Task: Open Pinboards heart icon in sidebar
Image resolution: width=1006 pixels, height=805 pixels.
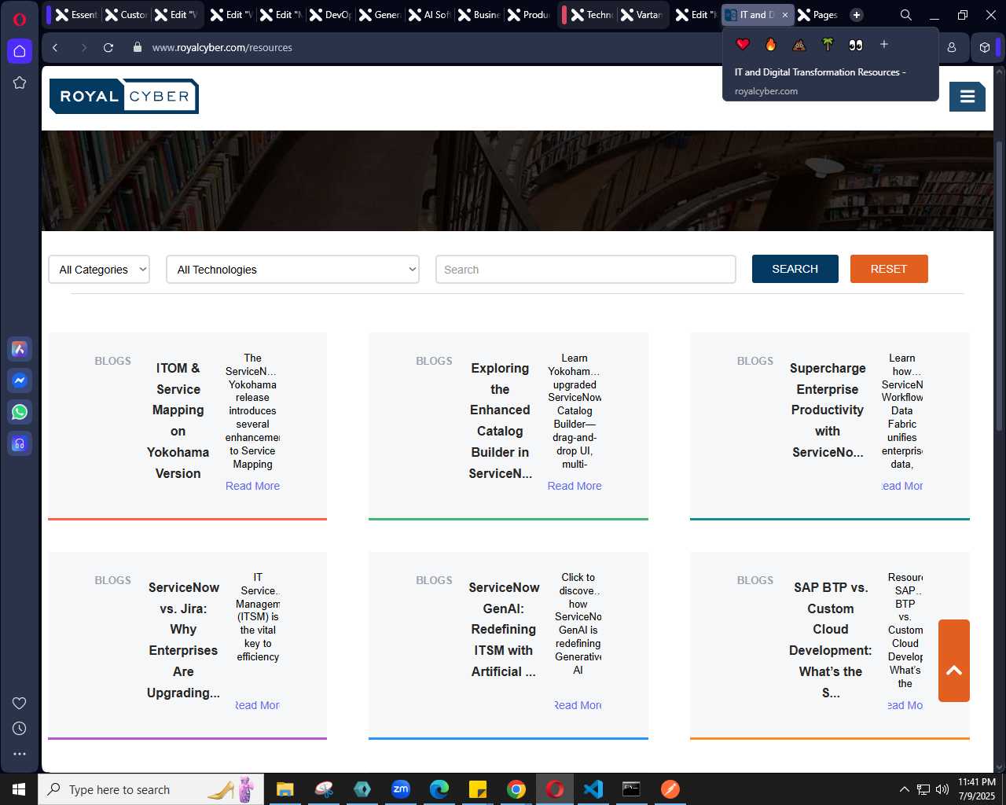Action: (20, 703)
